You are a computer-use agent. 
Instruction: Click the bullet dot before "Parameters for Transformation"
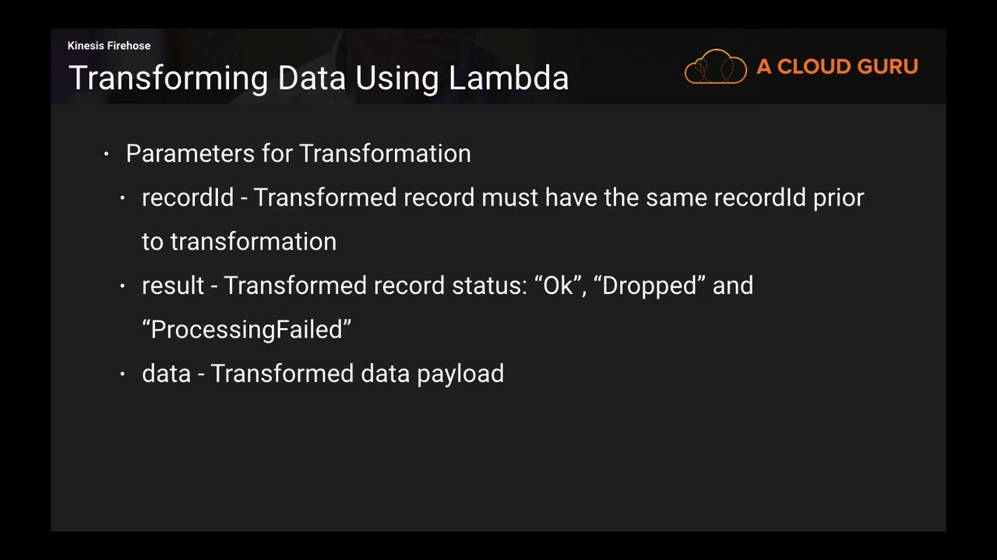click(x=107, y=154)
